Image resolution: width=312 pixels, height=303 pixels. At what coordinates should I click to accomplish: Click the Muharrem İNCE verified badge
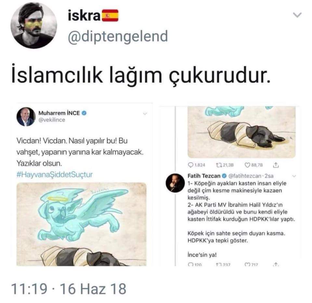click(x=84, y=113)
